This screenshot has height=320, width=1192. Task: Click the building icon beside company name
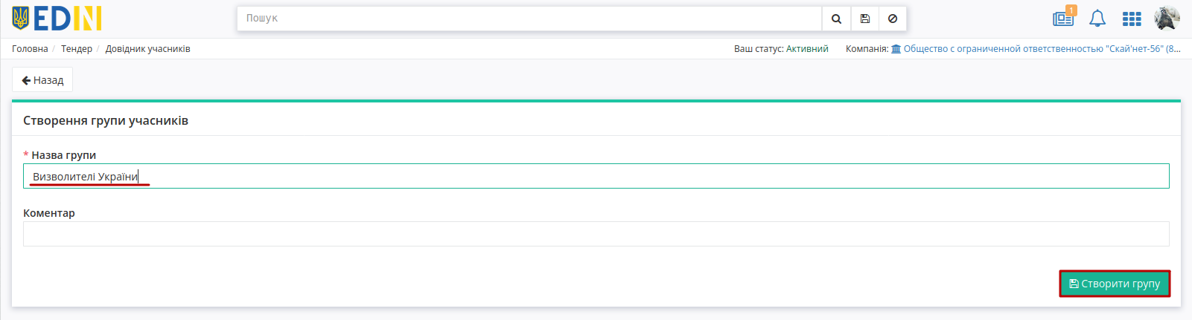click(896, 49)
